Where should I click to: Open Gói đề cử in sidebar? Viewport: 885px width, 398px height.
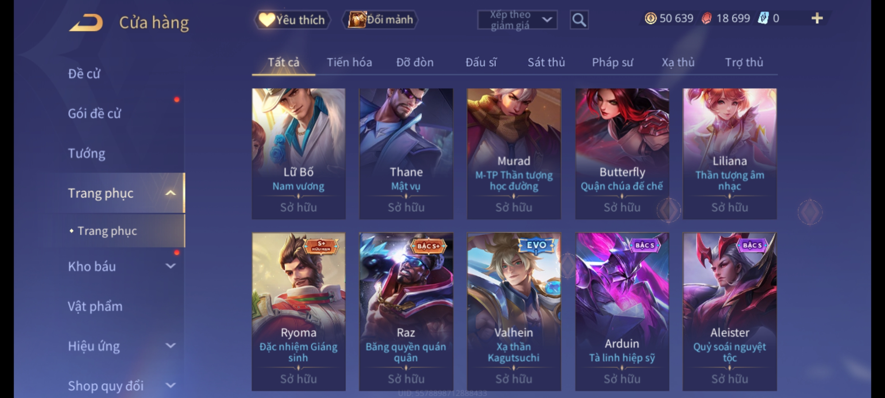click(x=94, y=114)
